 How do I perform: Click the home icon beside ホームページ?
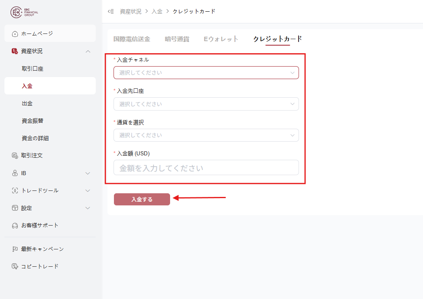click(x=15, y=34)
